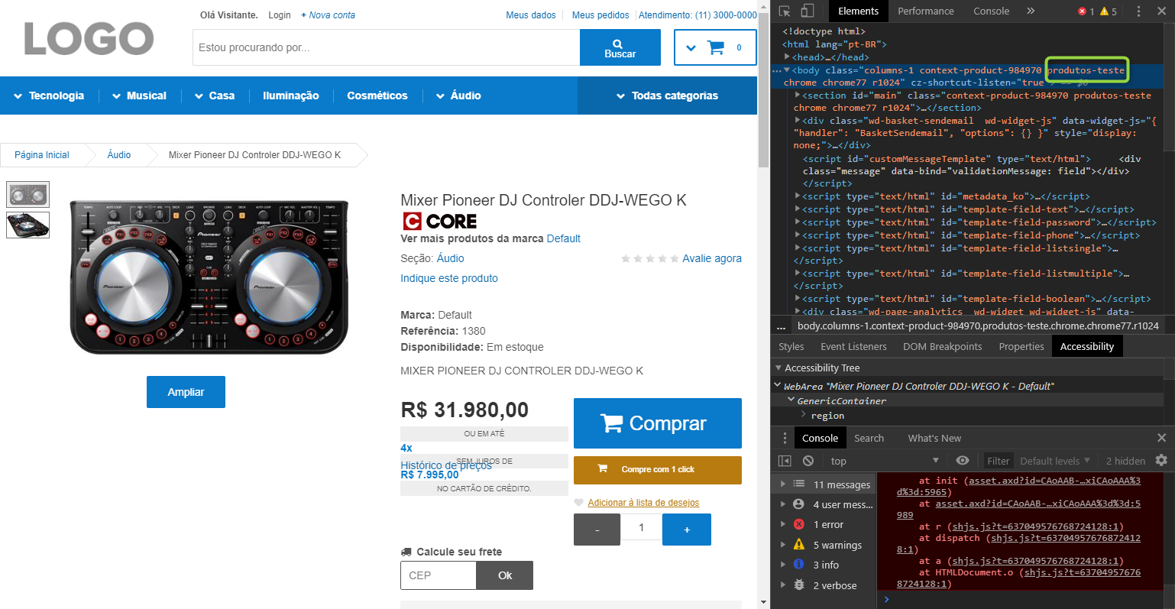The height and width of the screenshot is (609, 1175).
Task: Switch to the Performance tab
Action: 925,11
